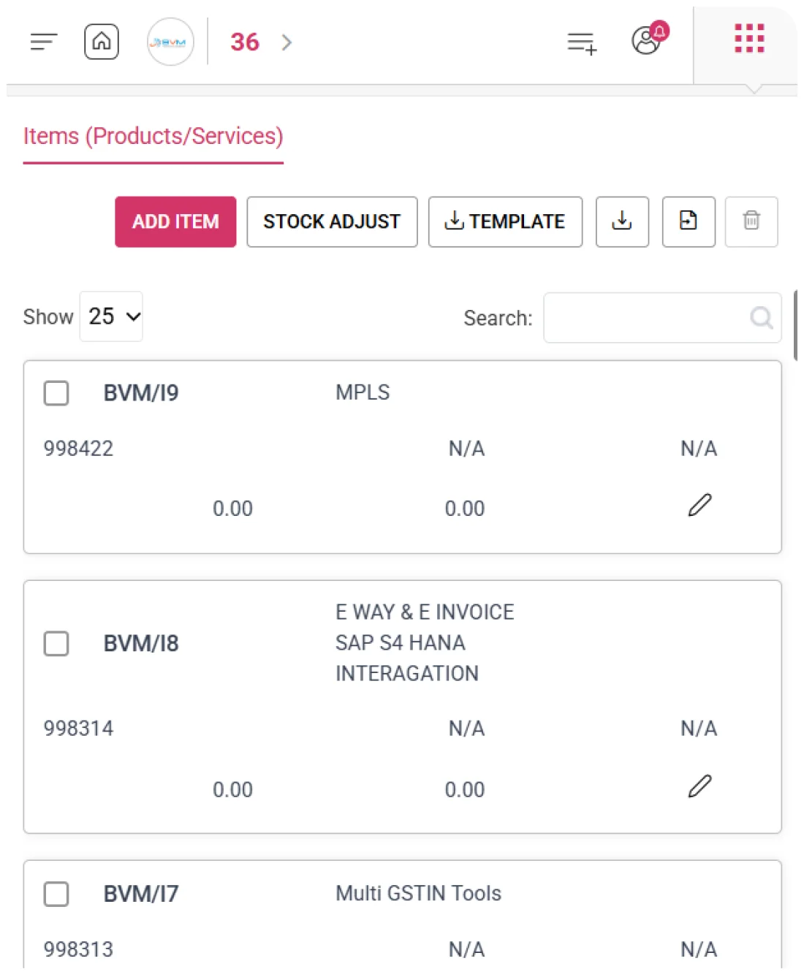Edit the MPLS item with pencil icon
Viewport: 804px width, 980px height.
click(699, 505)
